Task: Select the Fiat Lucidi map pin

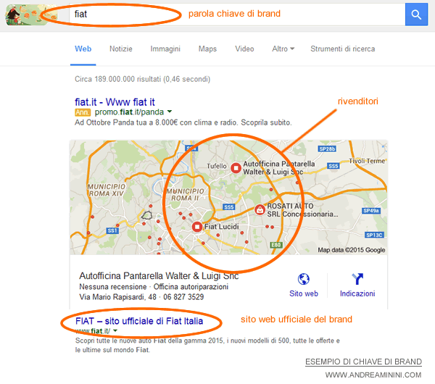Action: (197, 227)
